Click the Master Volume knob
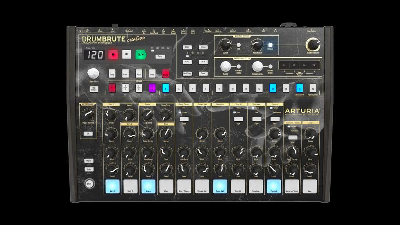This screenshot has width=400, height=225. tap(313, 45)
